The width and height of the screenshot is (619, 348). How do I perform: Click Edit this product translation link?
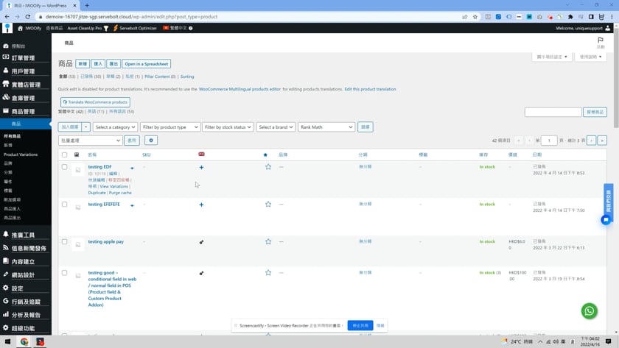click(370, 89)
